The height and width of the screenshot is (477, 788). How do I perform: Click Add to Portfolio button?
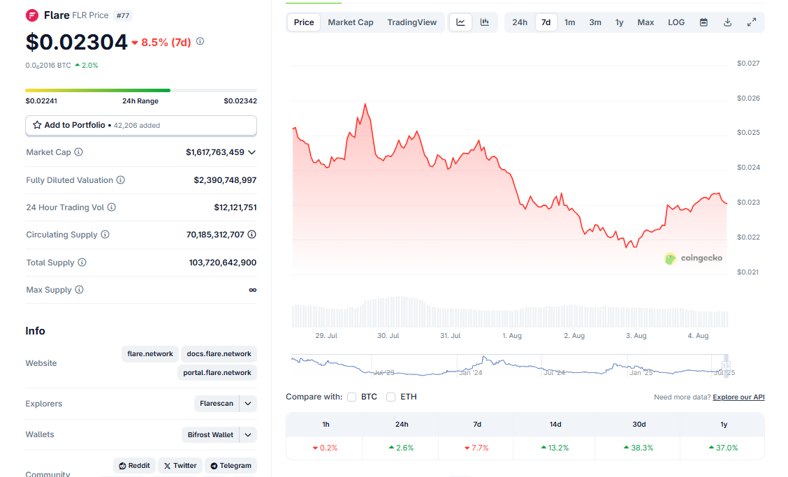pyautogui.click(x=141, y=125)
